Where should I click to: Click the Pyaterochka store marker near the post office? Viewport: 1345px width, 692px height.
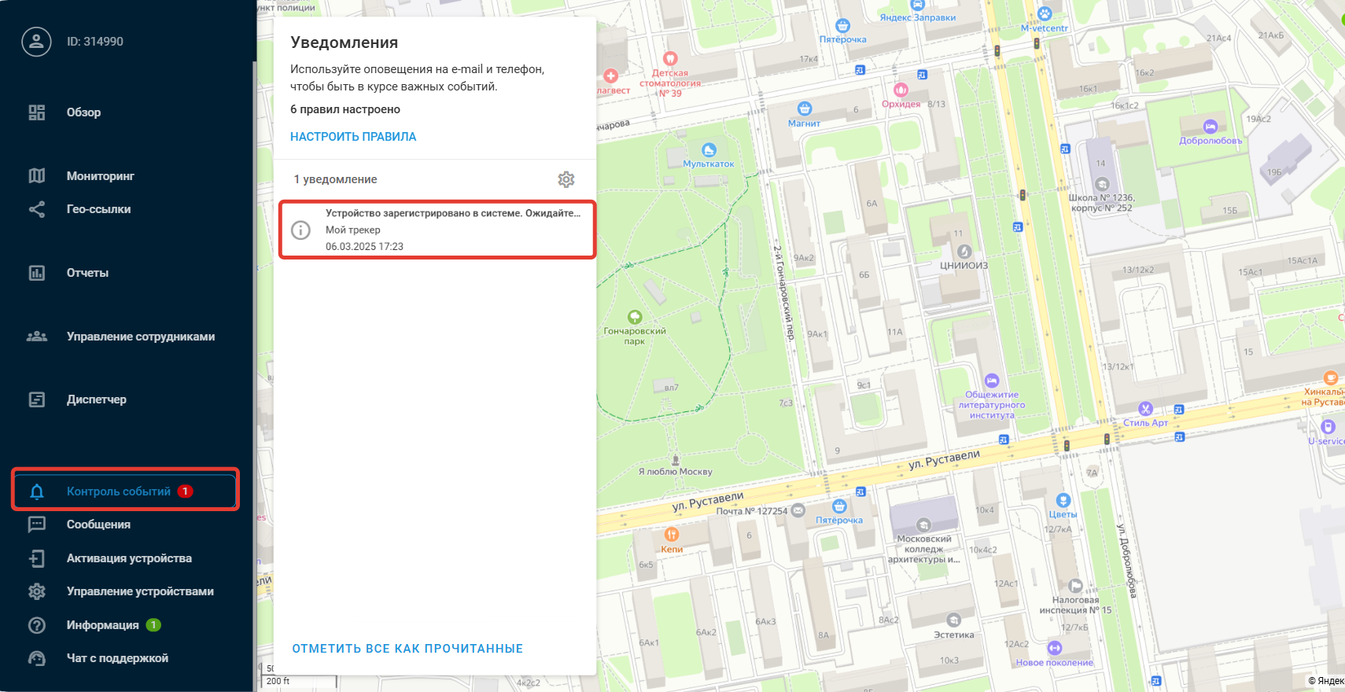click(839, 506)
